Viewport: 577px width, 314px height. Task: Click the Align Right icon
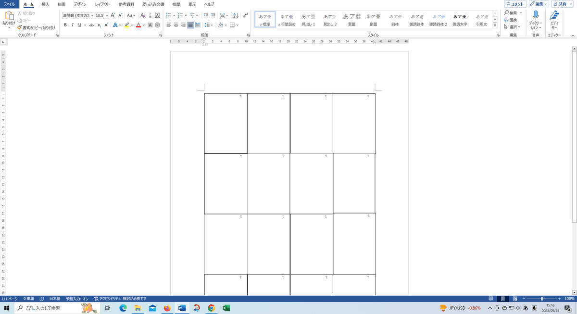(183, 25)
